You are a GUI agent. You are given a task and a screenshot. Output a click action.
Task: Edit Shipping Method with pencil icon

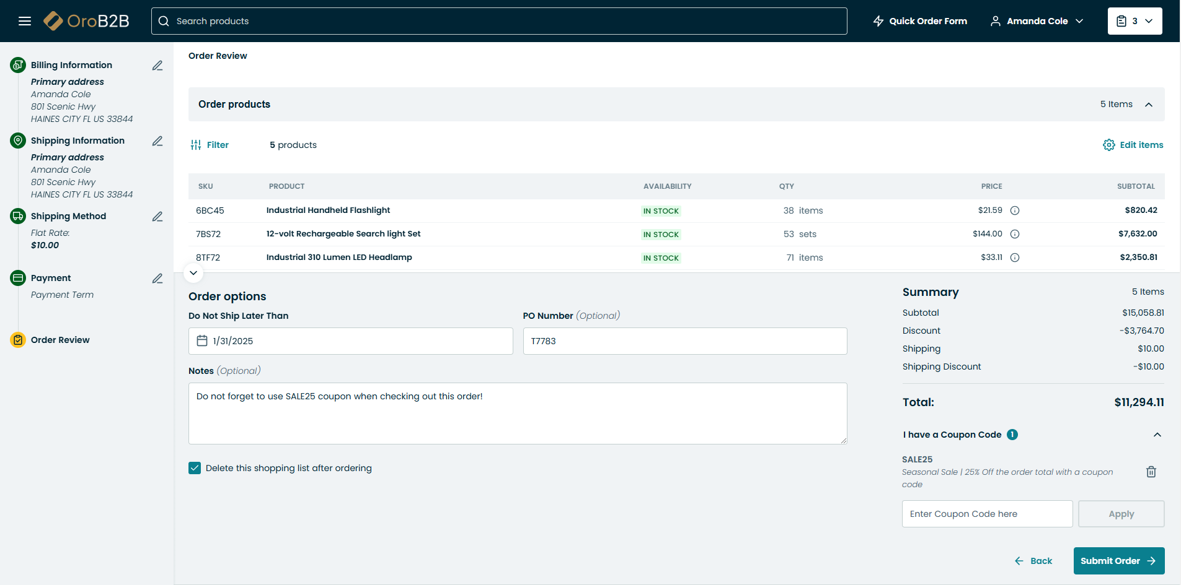click(157, 217)
